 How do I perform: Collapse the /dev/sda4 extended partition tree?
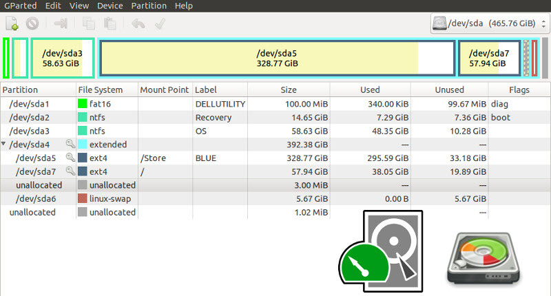[x=4, y=145]
